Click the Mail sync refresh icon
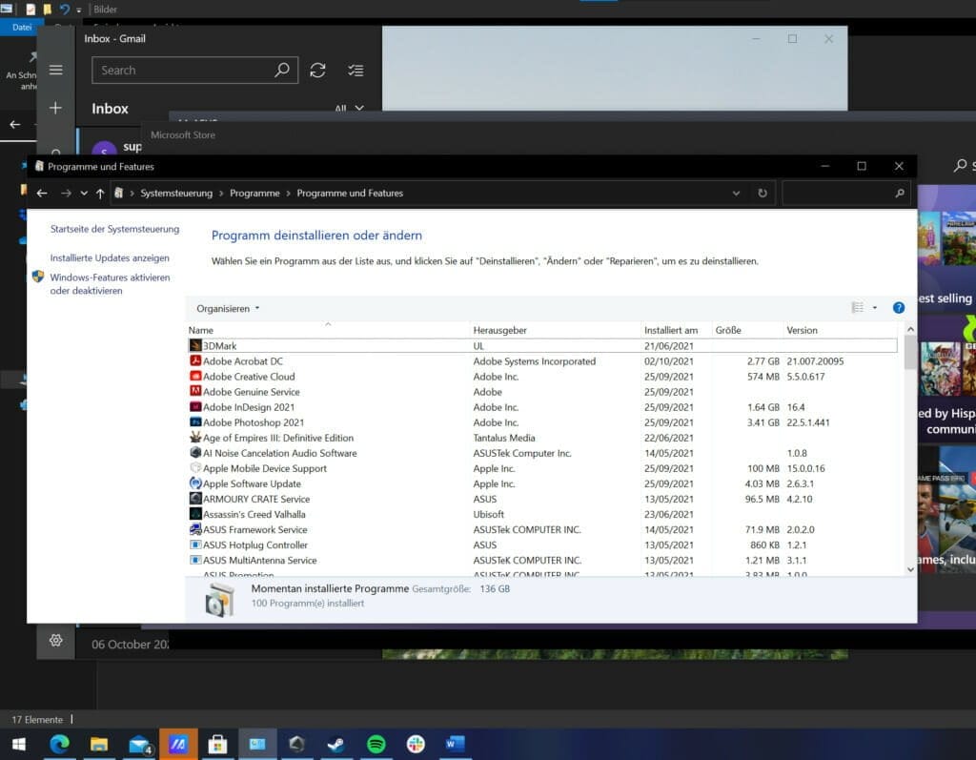Viewport: 976px width, 760px height. click(318, 71)
